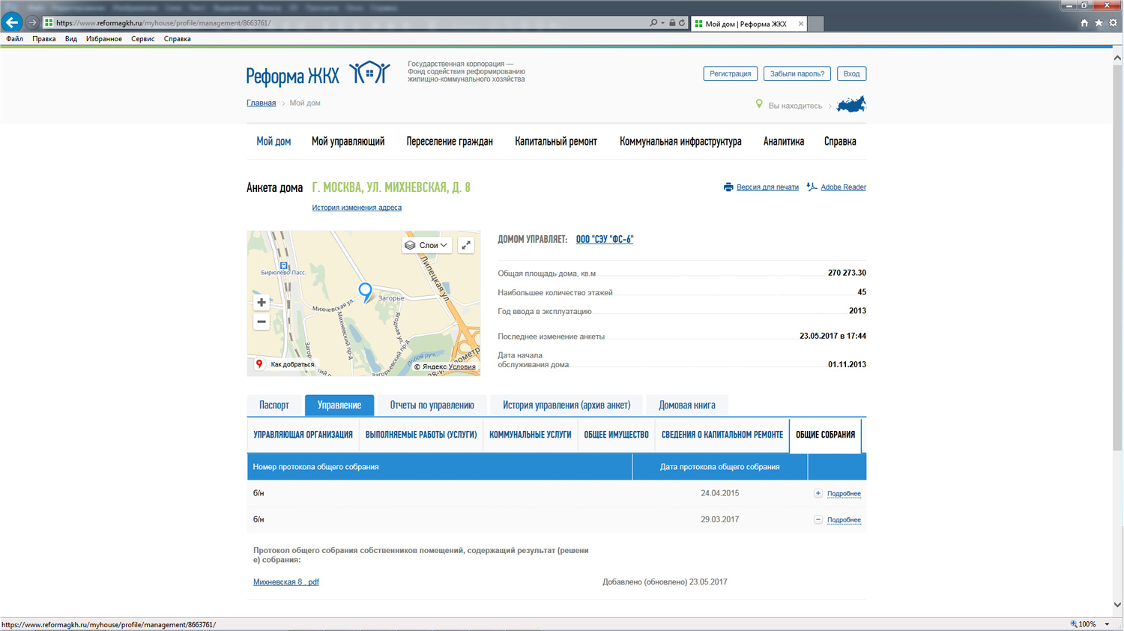
Task: Click the browser back arrow button
Action: coord(12,22)
